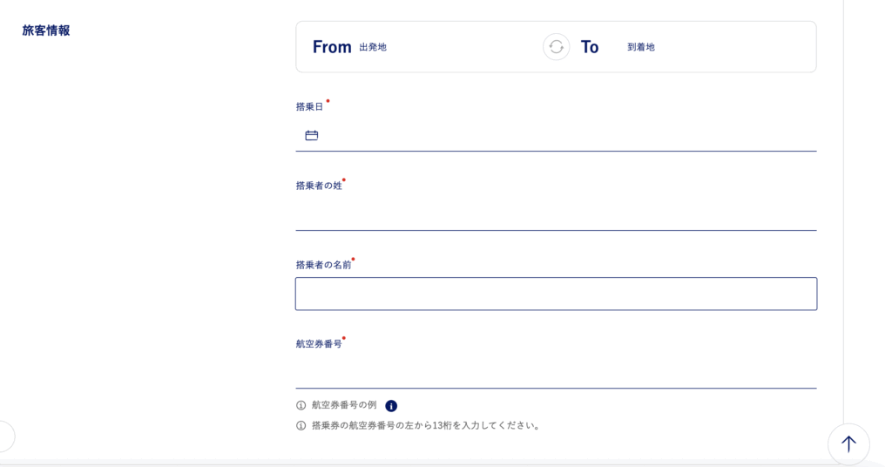The image size is (892, 467).
Task: Click the 航空券番号 field label
Action: point(319,343)
